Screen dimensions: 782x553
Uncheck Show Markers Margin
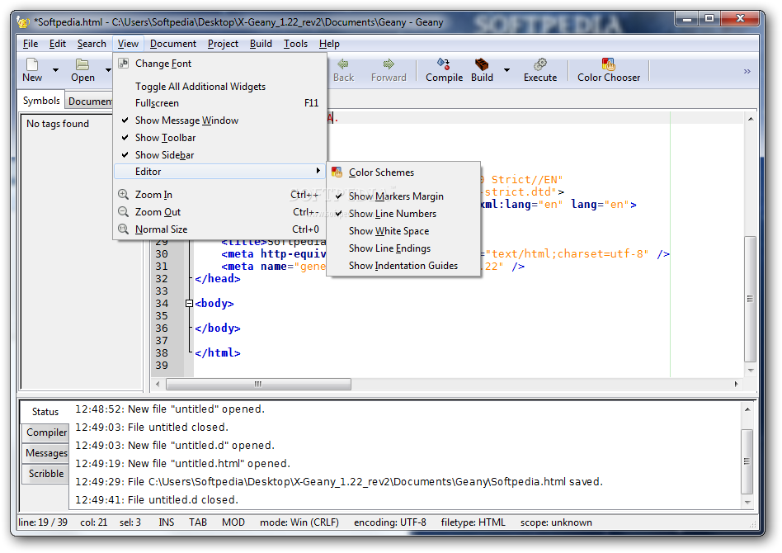(x=403, y=196)
